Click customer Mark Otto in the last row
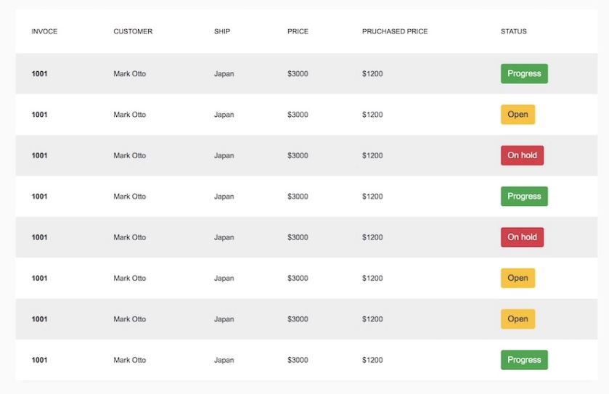The height and width of the screenshot is (394, 609). pos(129,360)
